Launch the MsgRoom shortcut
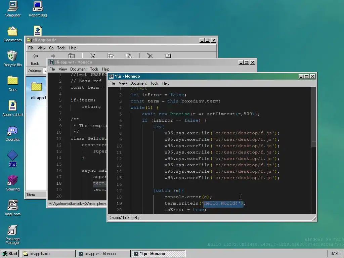The image size is (344, 258). click(12, 208)
